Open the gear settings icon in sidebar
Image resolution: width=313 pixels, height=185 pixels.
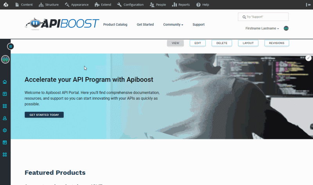5,130
